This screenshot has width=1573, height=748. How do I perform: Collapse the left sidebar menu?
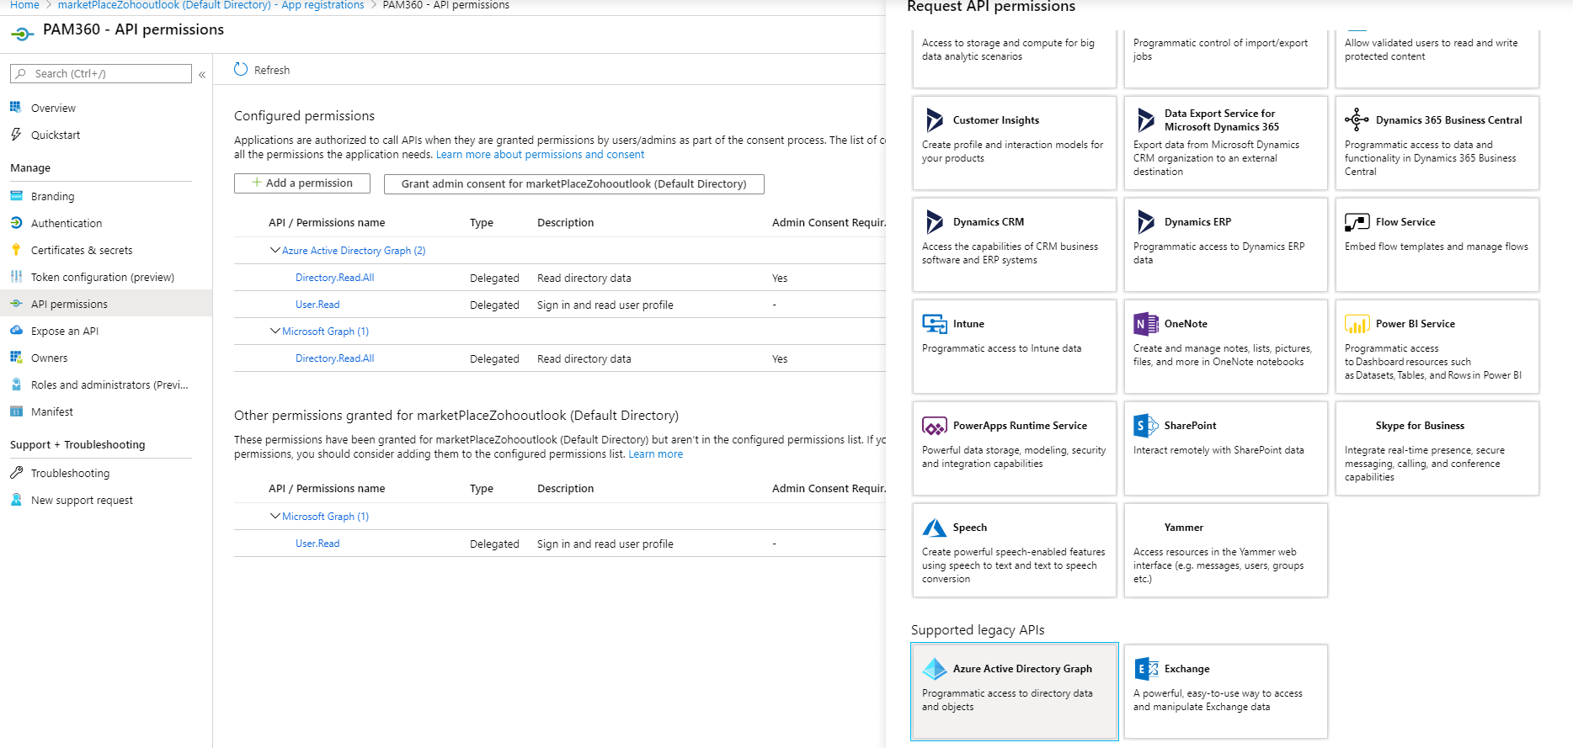(x=202, y=75)
